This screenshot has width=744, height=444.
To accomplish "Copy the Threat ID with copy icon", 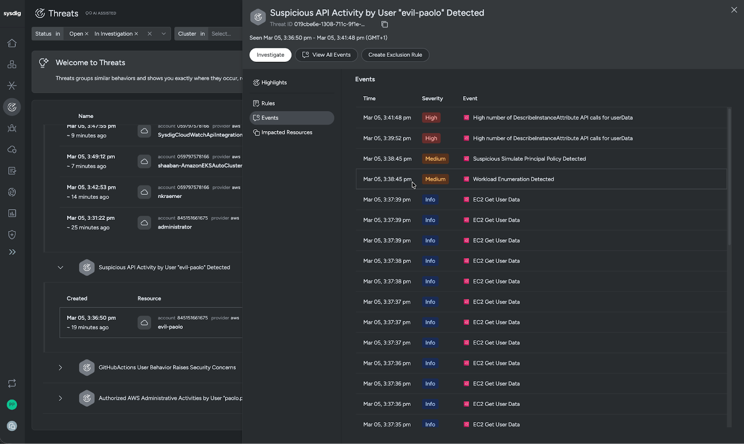I will click(385, 24).
